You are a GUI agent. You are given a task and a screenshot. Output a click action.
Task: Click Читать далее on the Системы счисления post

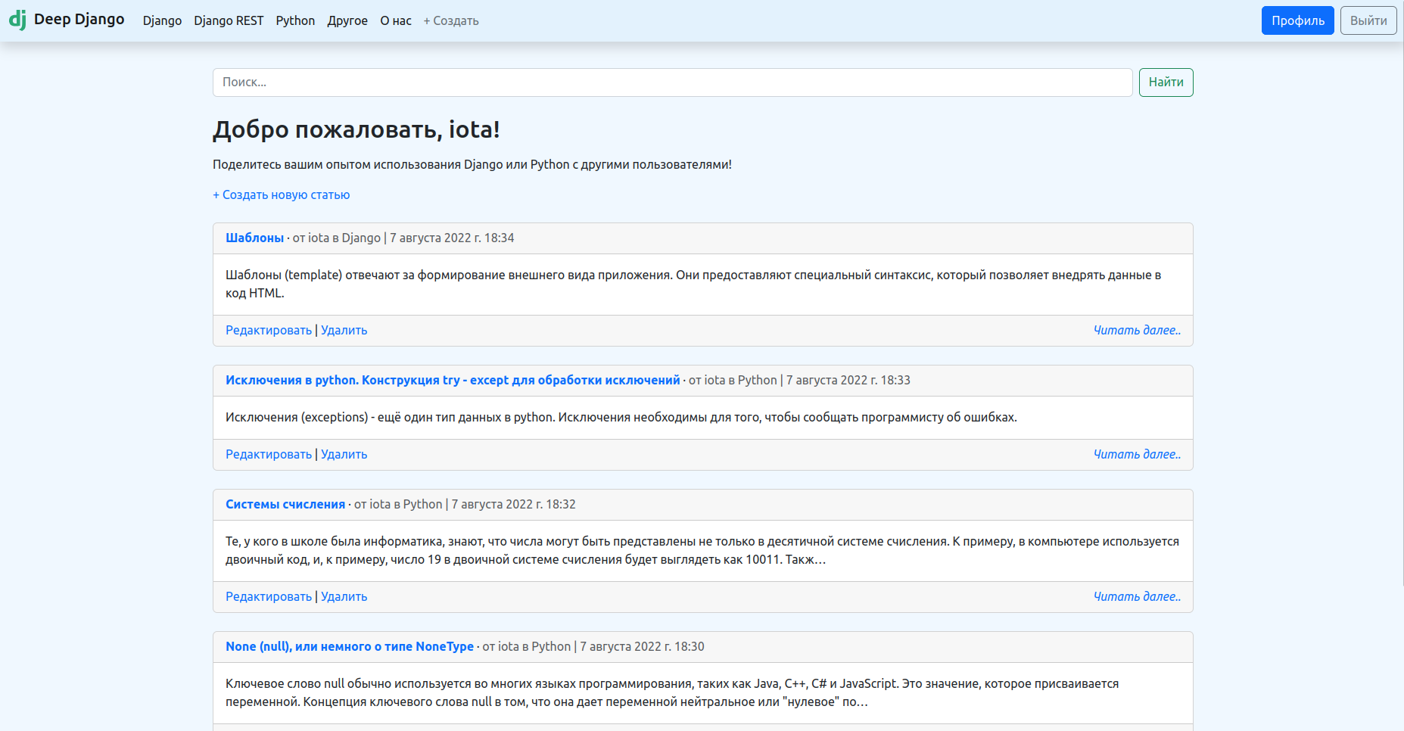tap(1137, 596)
